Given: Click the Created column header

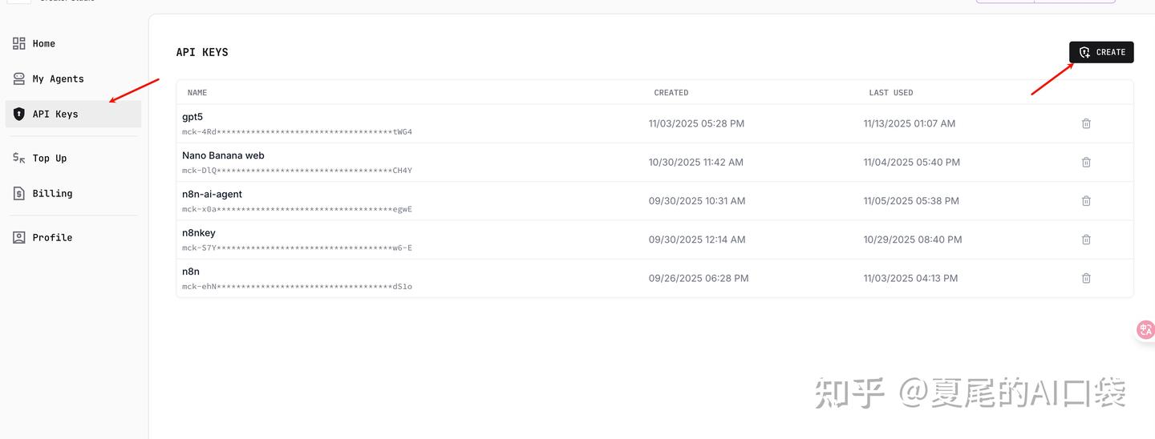Looking at the screenshot, I should tap(671, 93).
